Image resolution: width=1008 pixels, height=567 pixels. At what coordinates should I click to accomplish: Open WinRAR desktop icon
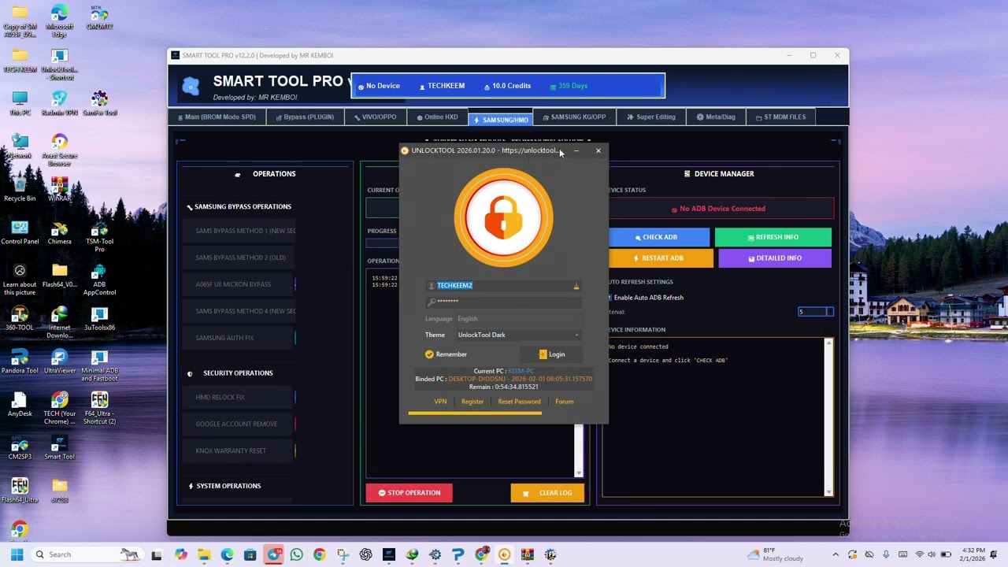(x=59, y=190)
